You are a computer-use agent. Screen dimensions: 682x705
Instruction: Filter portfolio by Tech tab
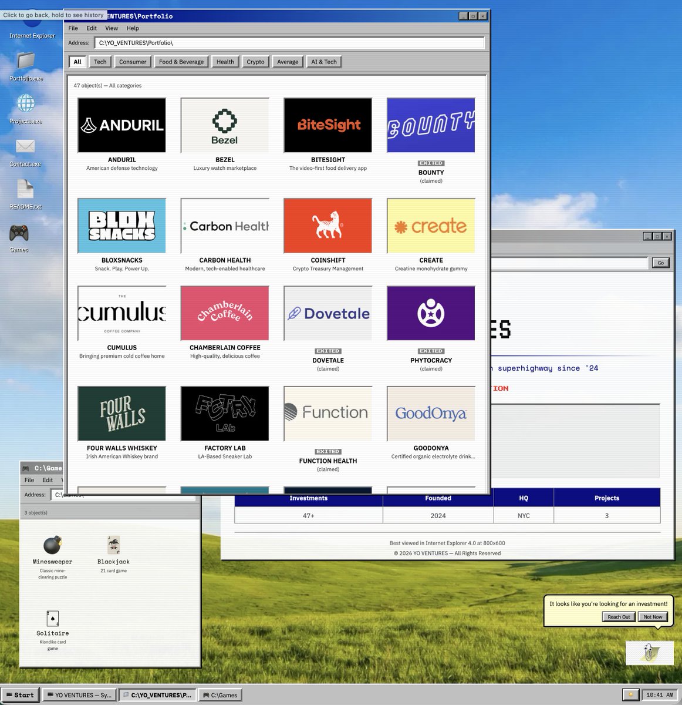point(100,62)
